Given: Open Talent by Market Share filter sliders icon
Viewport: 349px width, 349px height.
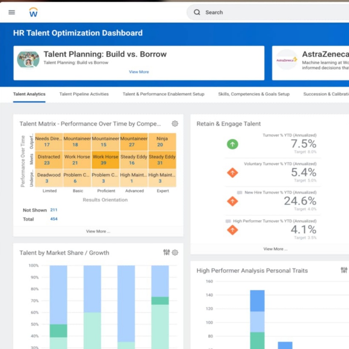Looking at the screenshot, I should pyautogui.click(x=166, y=252).
